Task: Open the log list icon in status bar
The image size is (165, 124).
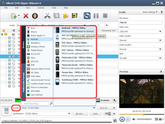Action: click(115, 121)
